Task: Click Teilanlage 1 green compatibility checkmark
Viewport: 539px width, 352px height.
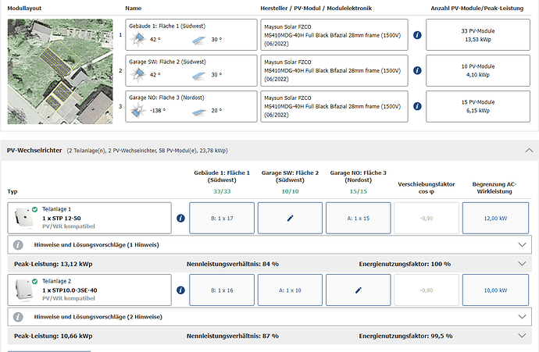Action: pos(34,209)
